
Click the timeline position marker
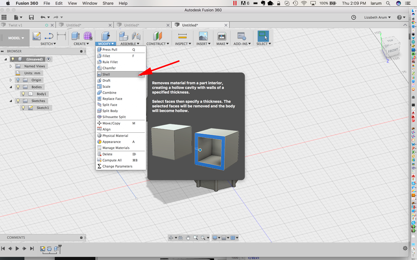(60, 249)
